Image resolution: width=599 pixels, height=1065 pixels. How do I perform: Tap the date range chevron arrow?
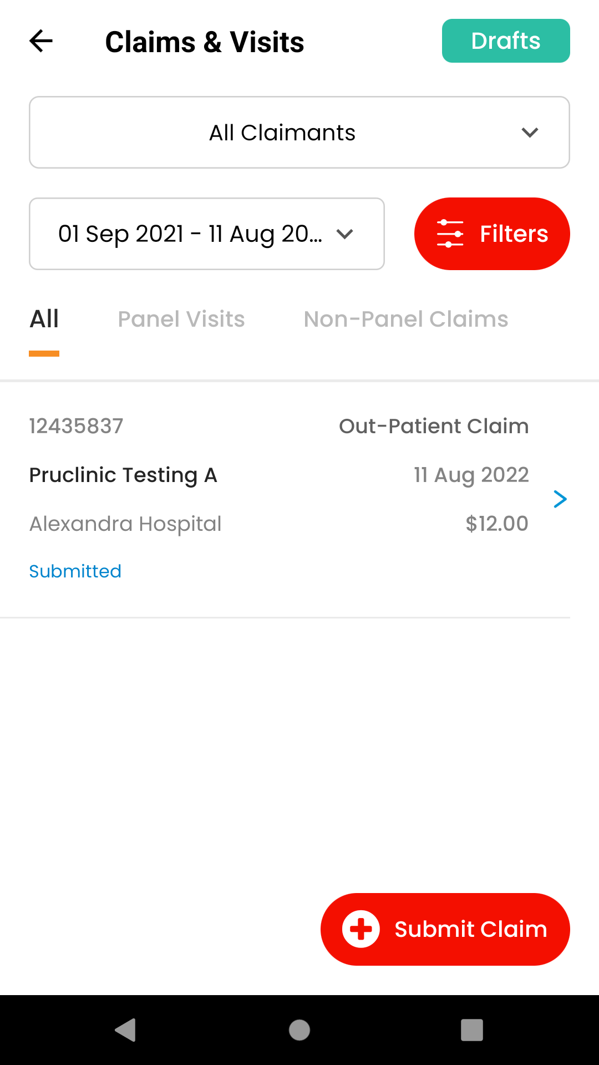tap(344, 234)
